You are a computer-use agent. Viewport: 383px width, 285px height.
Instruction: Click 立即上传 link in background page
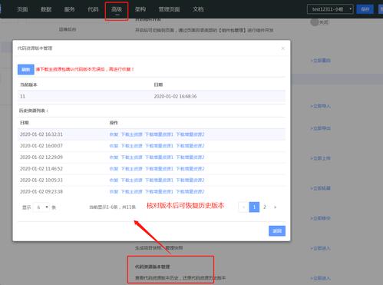(x=321, y=158)
